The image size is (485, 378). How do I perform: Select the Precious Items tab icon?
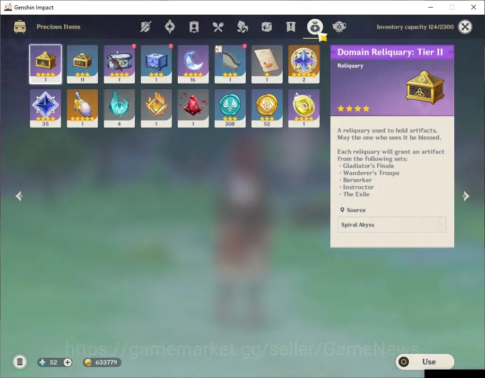pyautogui.click(x=315, y=27)
